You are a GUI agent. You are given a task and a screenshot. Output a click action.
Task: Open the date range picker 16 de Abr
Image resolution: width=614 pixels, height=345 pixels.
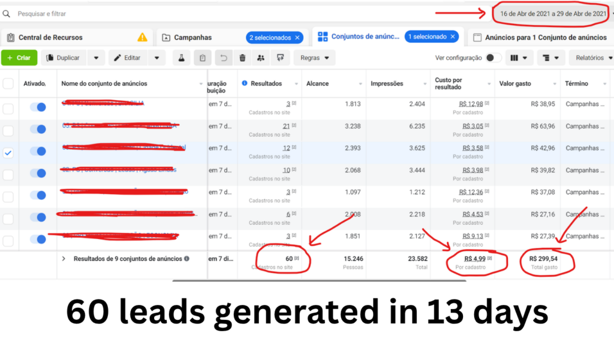coord(553,14)
